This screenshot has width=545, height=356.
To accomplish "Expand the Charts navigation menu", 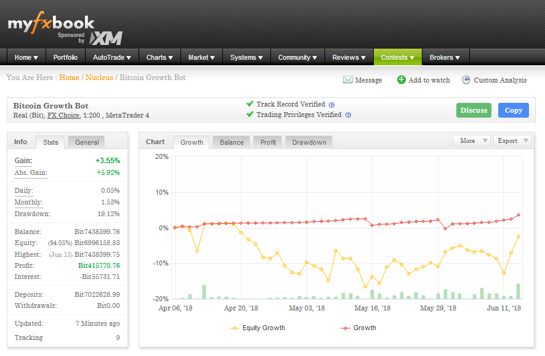I will tap(159, 57).
